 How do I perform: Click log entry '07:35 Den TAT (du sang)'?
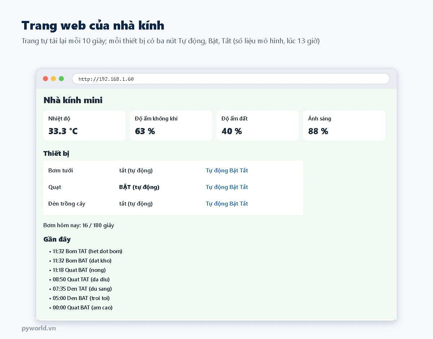[x=82, y=289]
